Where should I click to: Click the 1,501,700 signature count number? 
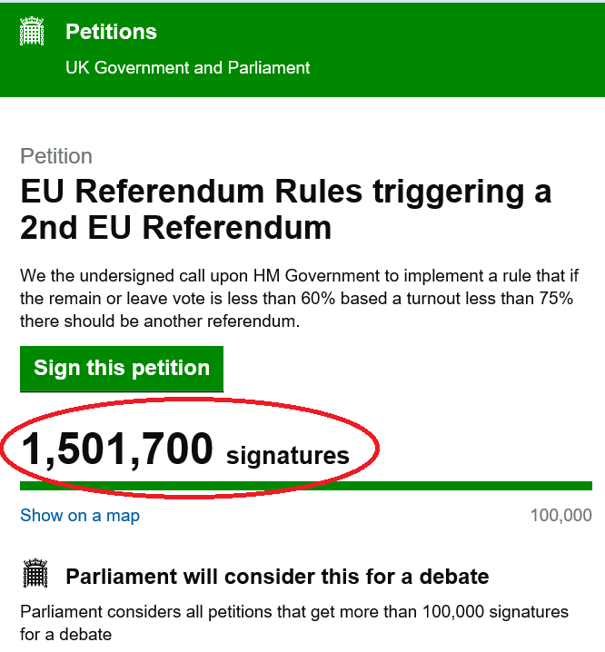117,449
